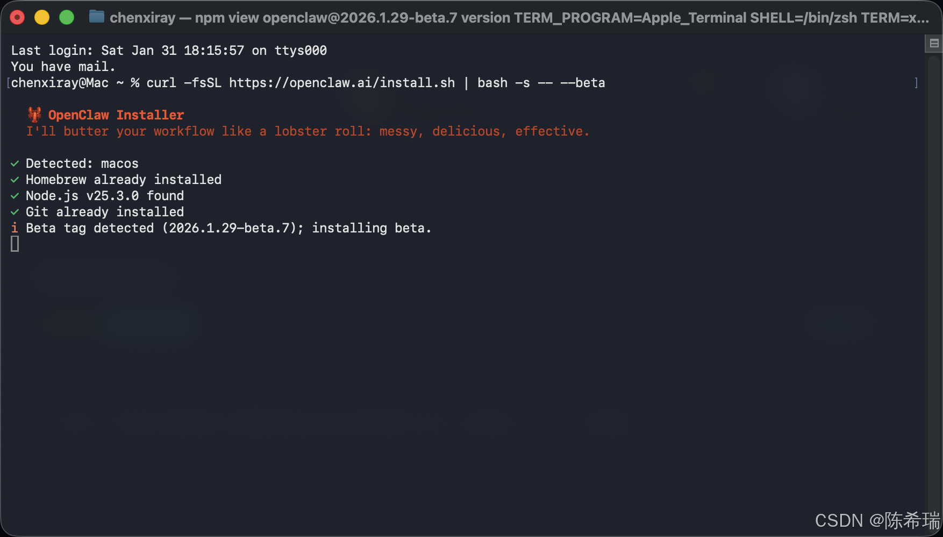Select the line I'll butter your workflow tagline

(x=308, y=131)
